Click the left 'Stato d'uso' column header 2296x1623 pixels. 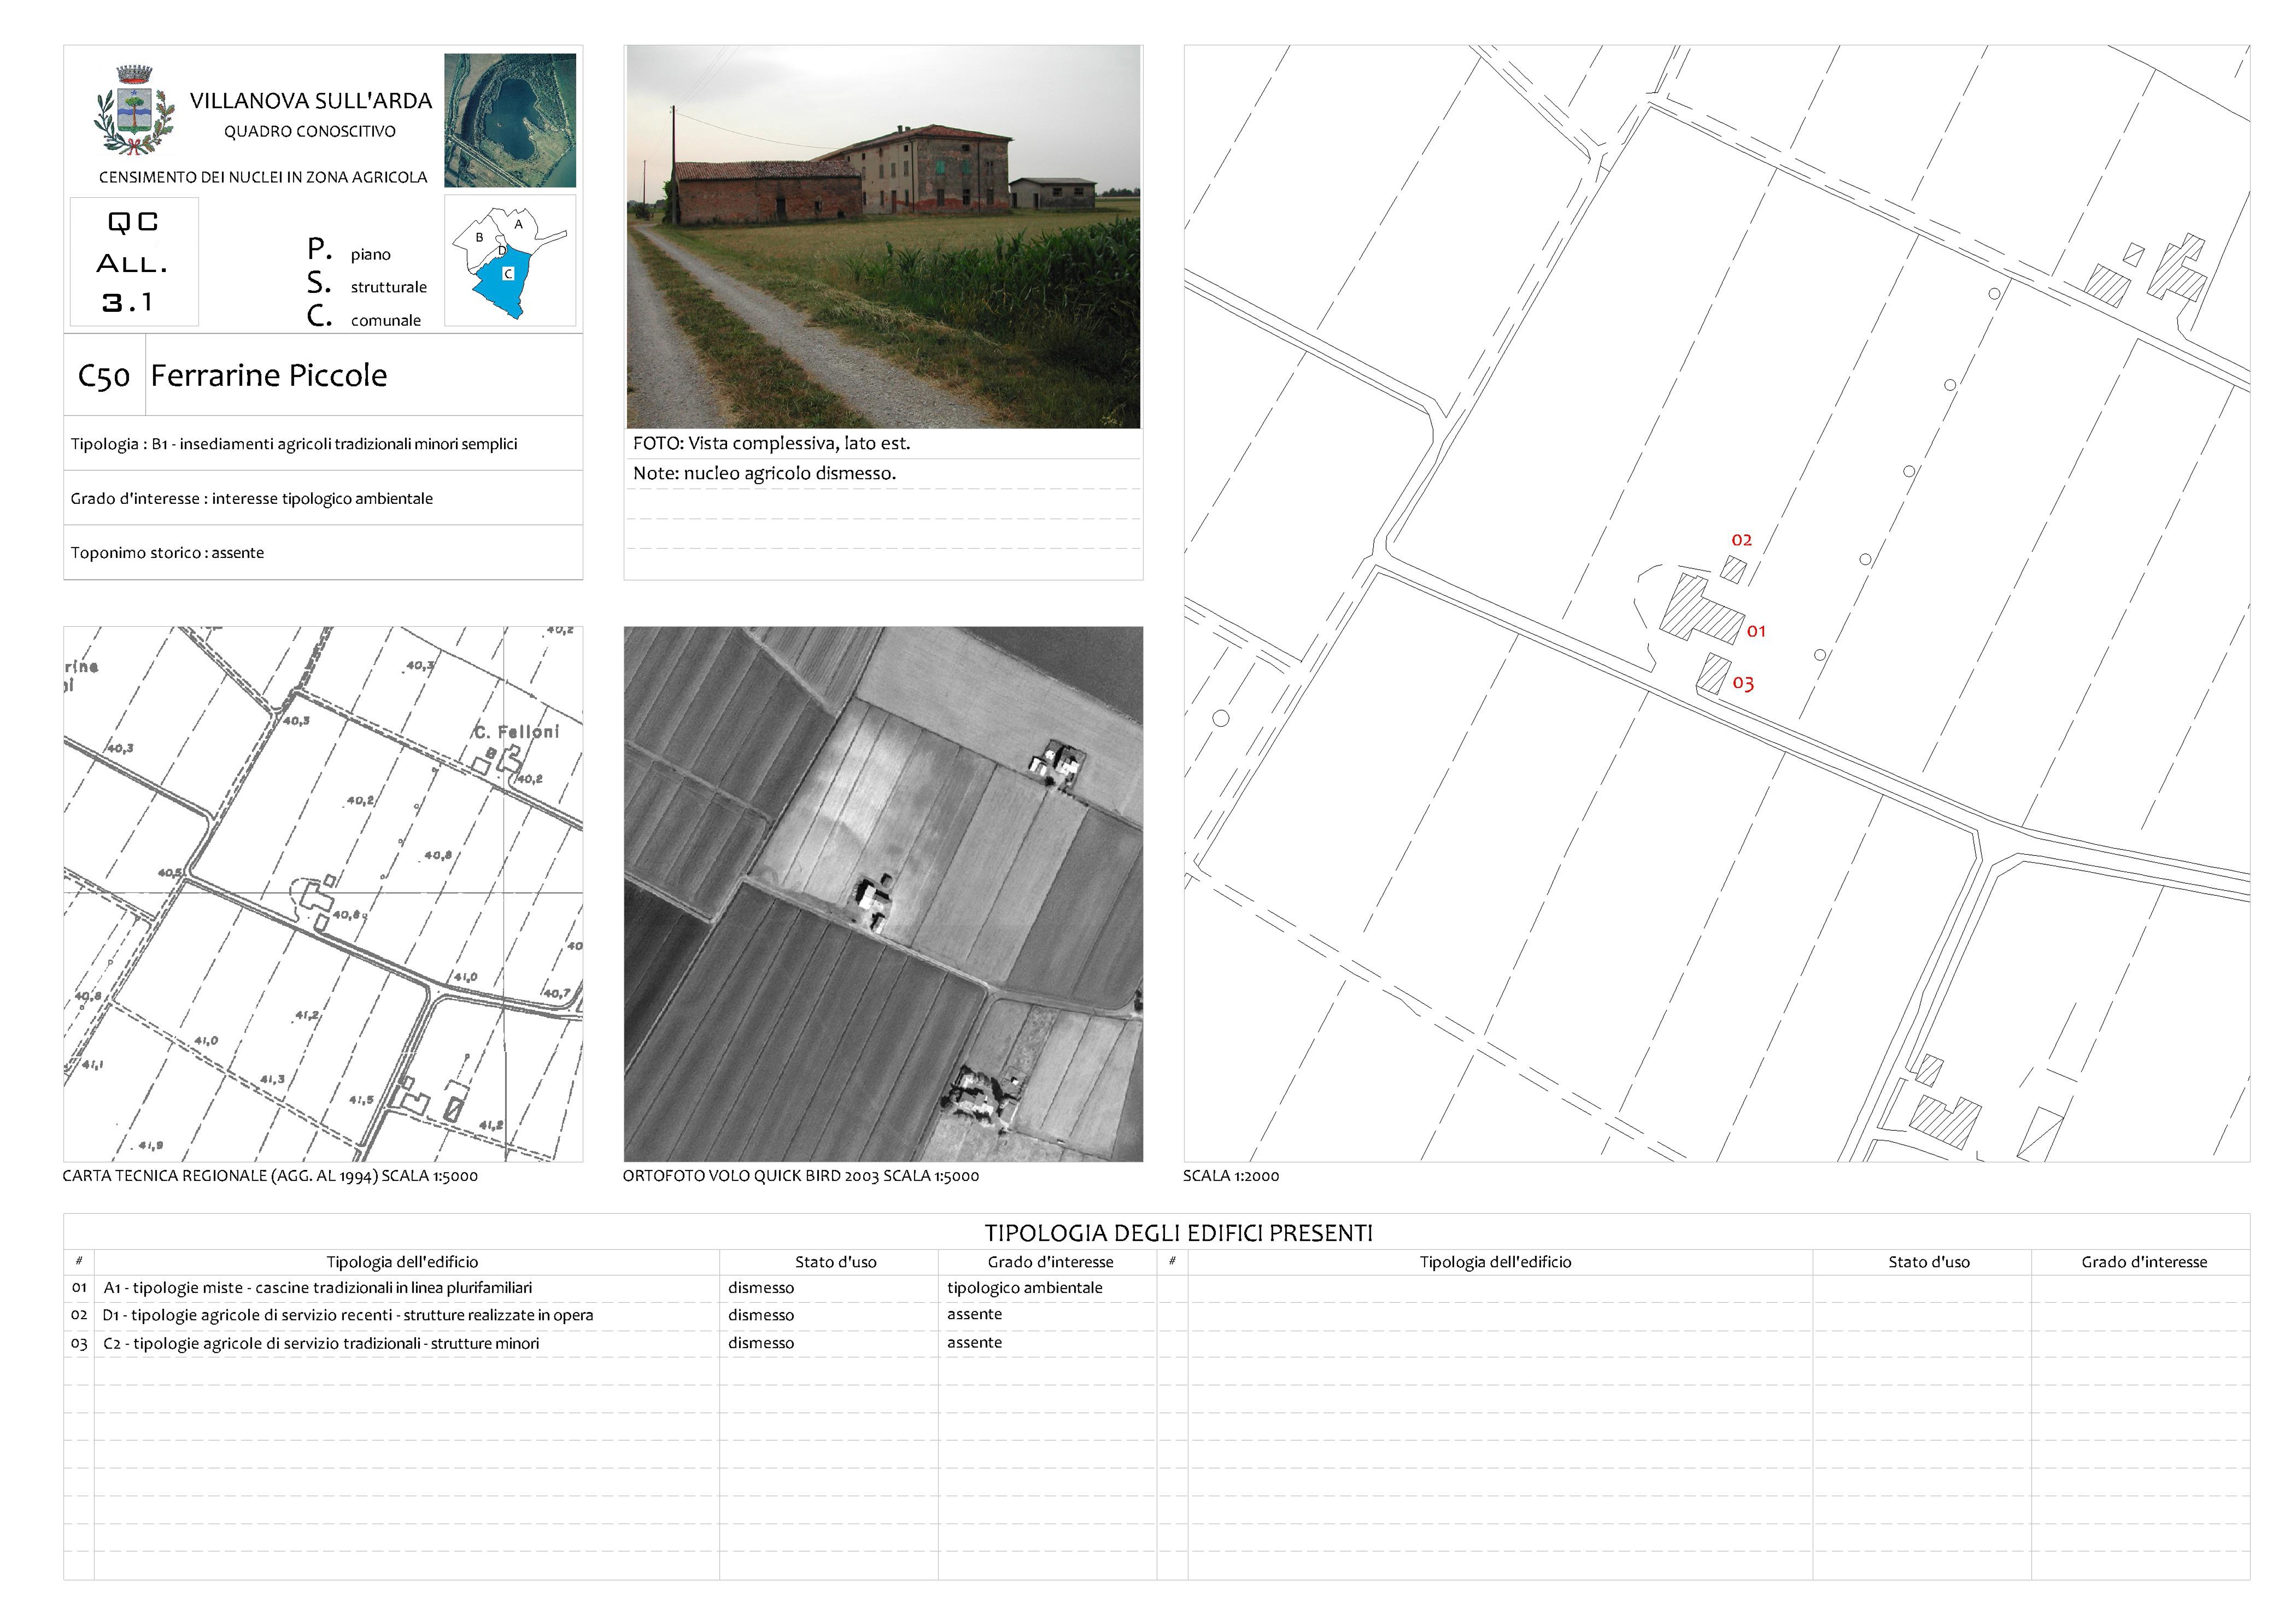click(x=836, y=1262)
